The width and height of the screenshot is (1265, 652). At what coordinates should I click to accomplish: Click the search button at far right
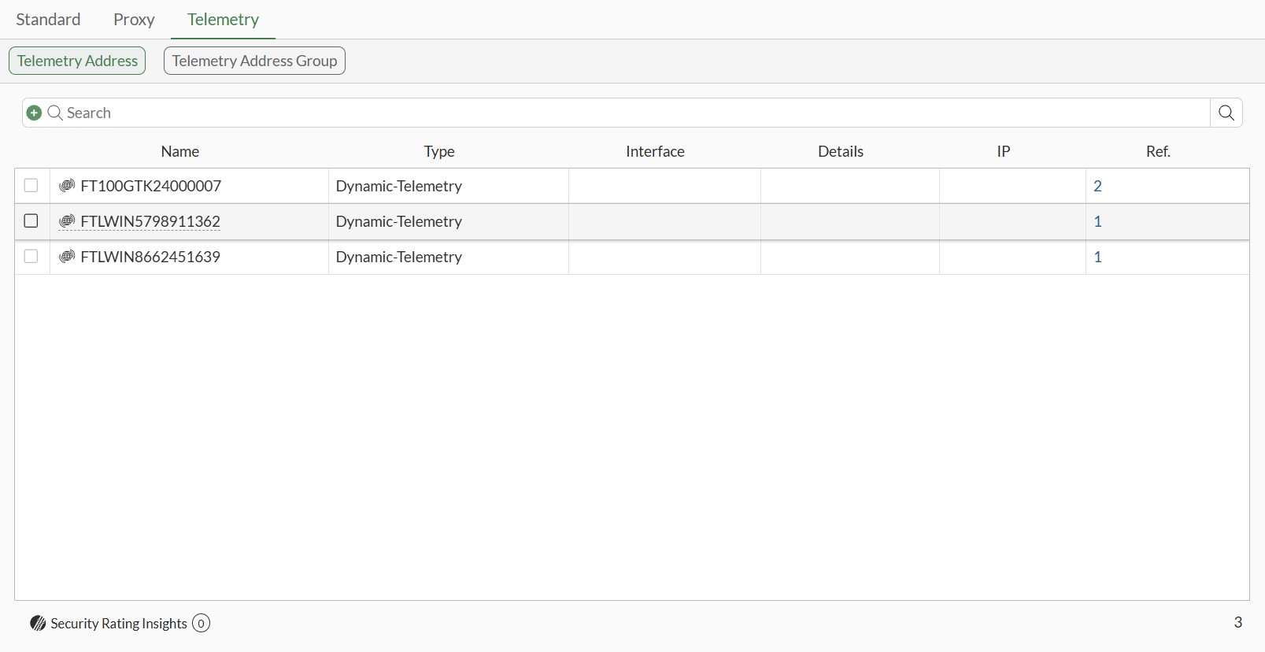click(x=1226, y=113)
